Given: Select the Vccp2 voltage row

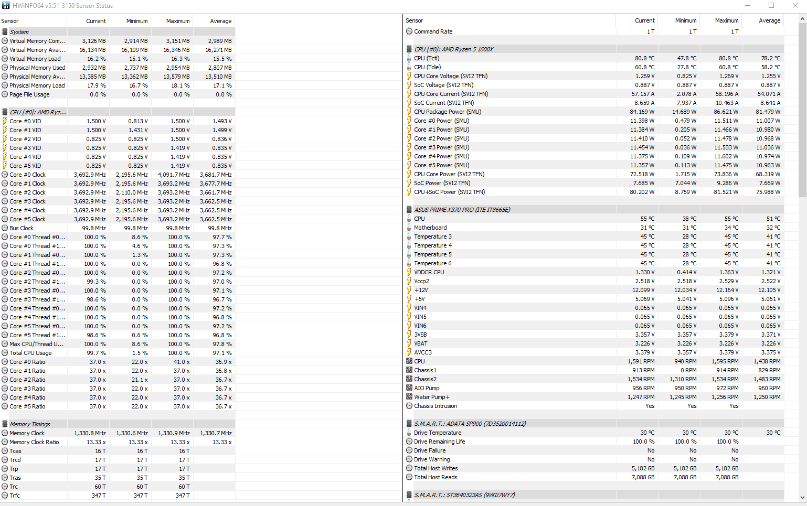Looking at the screenshot, I should coord(594,281).
